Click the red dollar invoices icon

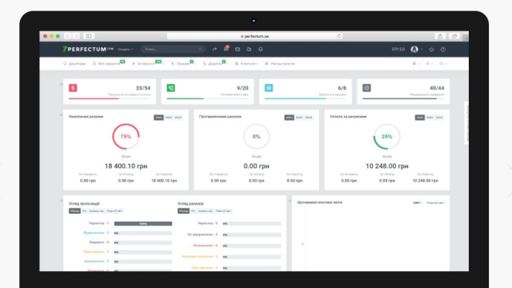tap(73, 88)
